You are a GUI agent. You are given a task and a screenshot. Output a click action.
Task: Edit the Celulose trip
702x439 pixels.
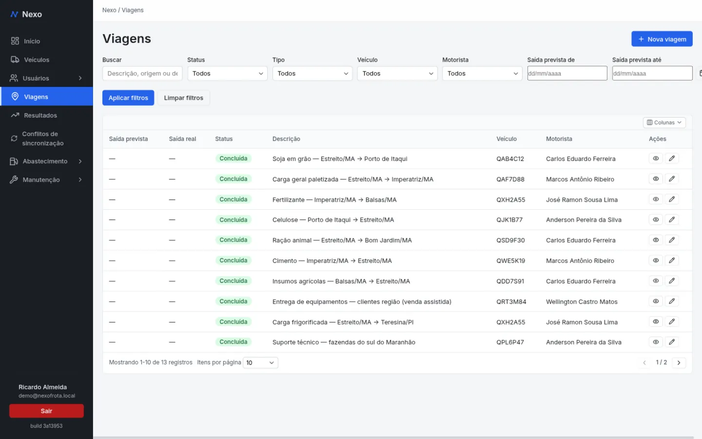click(x=672, y=220)
